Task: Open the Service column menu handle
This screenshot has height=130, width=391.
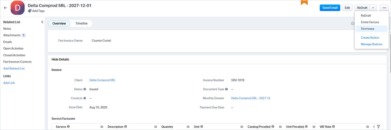Action: (x=102, y=127)
